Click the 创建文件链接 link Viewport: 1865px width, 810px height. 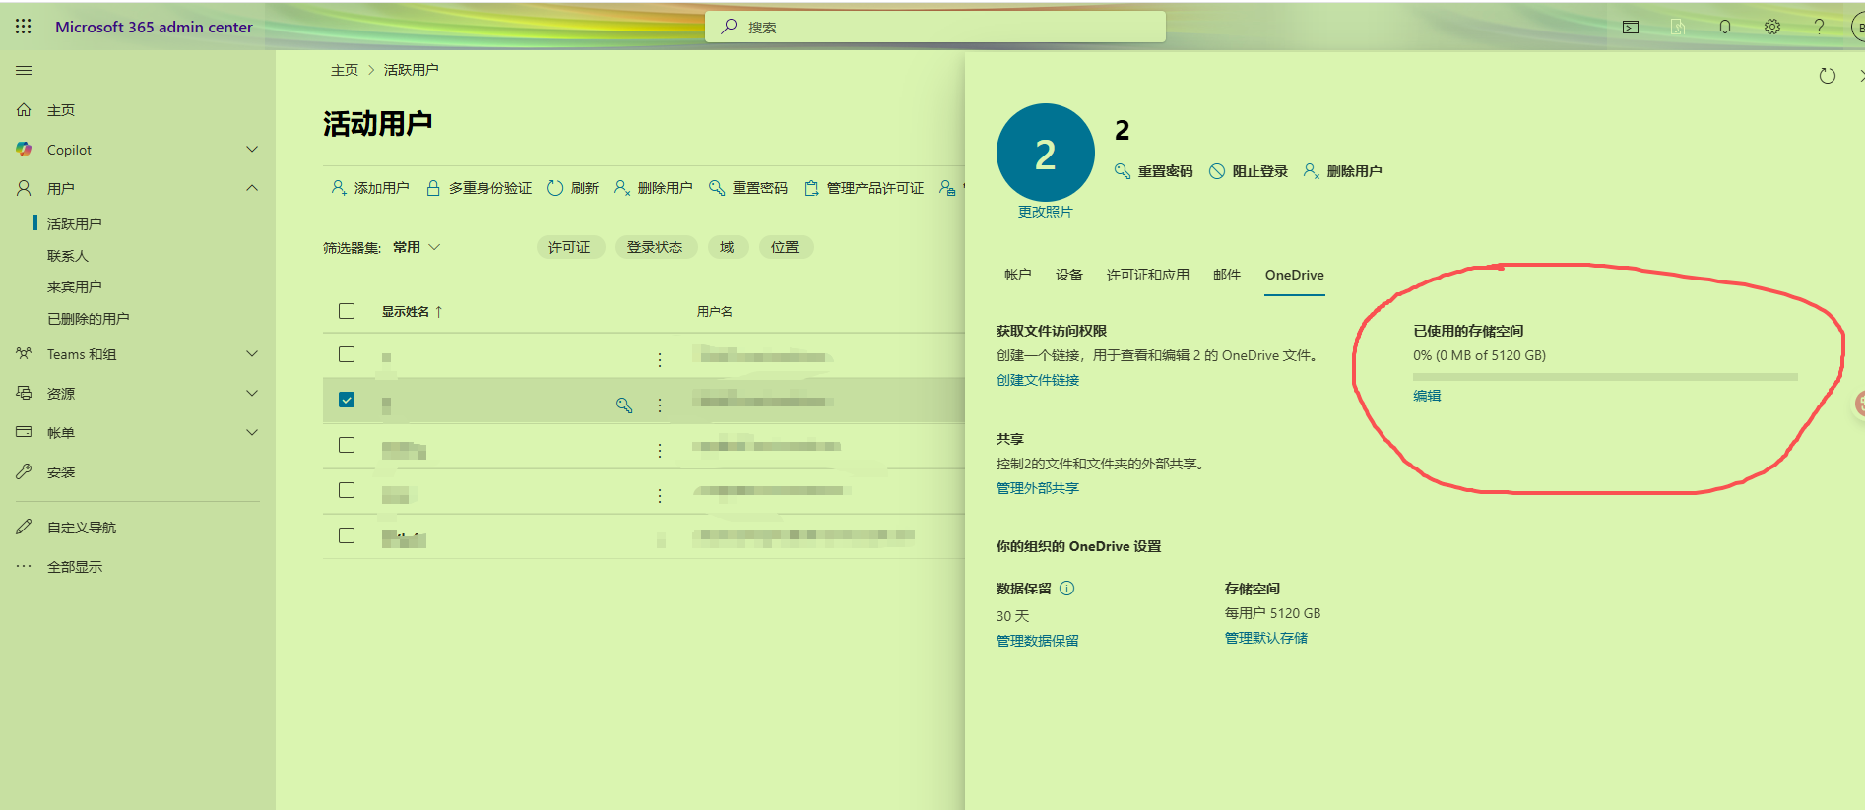pos(1038,380)
